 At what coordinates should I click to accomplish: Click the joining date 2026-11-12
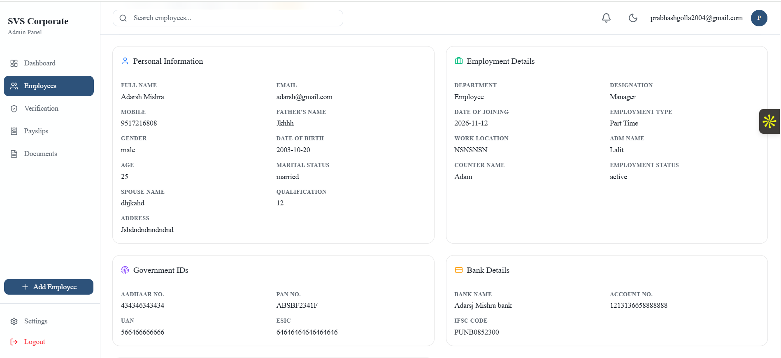point(471,123)
